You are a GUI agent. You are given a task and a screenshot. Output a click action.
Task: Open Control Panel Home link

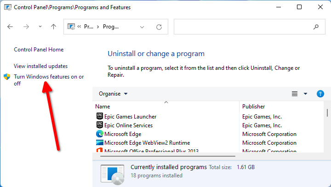coord(39,50)
